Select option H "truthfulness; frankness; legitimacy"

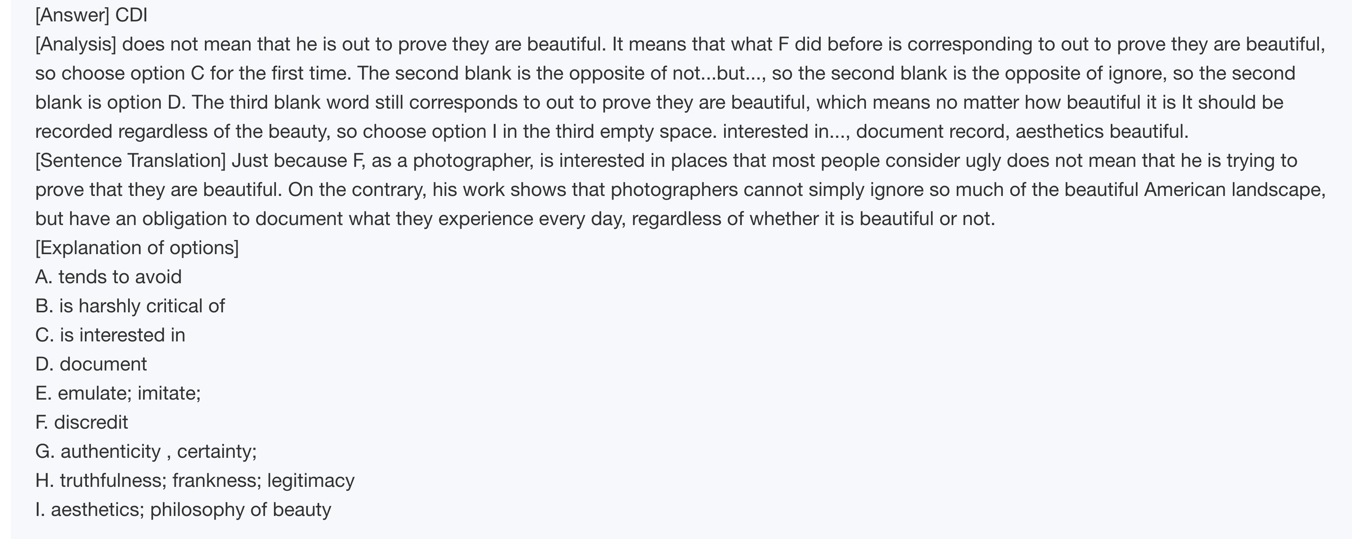[x=195, y=481]
